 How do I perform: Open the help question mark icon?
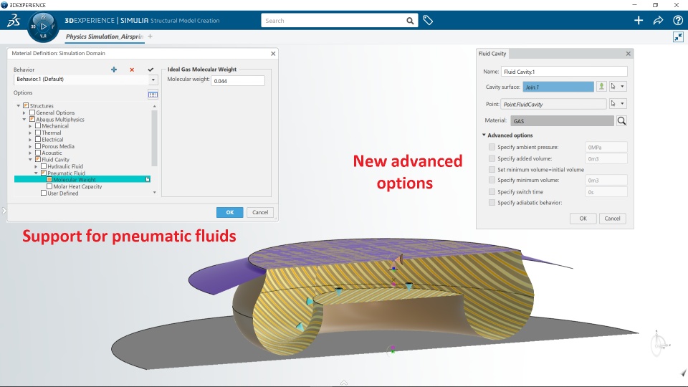677,20
